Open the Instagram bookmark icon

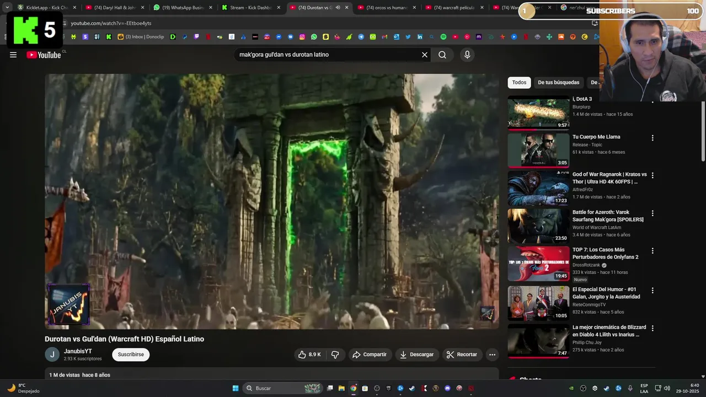[302, 37]
